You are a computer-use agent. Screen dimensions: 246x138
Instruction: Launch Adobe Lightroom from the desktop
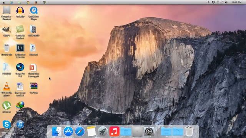[20, 48]
